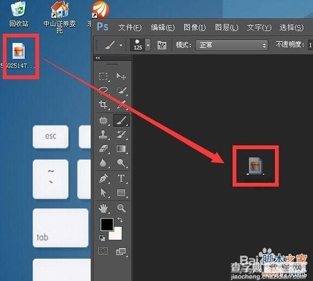Select the Path Selection tool

(103, 193)
